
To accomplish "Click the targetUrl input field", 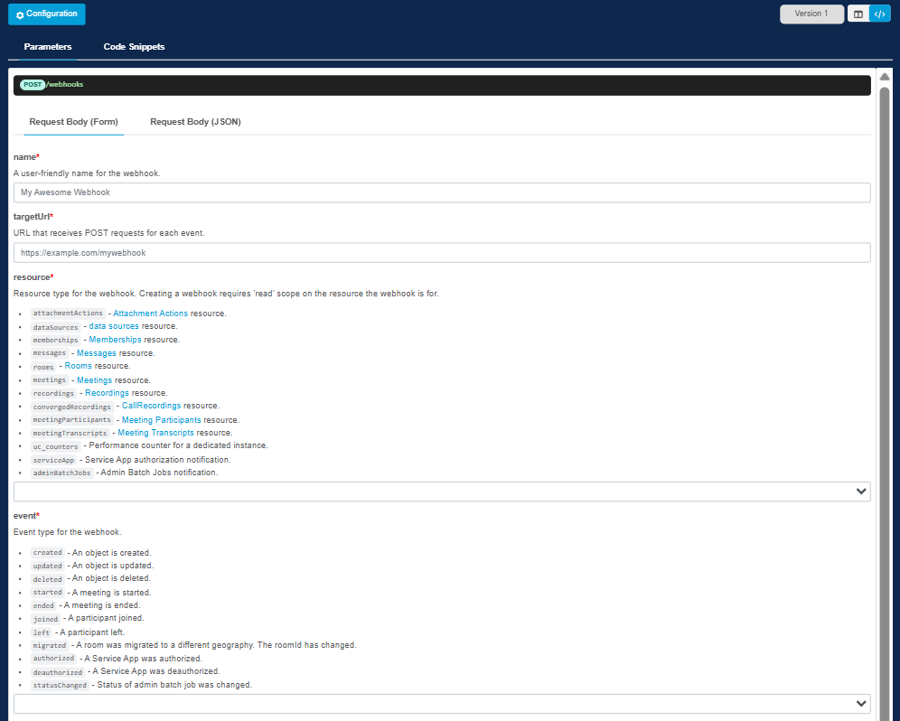I will 442,253.
